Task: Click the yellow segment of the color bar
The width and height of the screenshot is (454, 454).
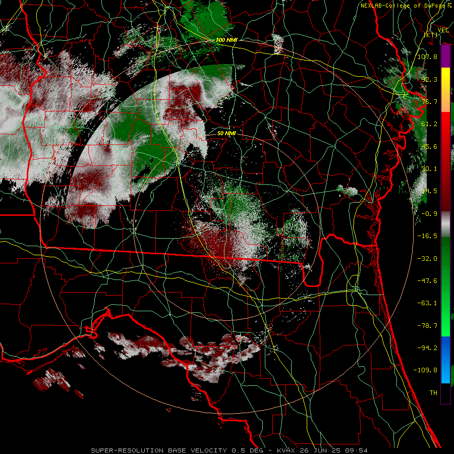Action: (445, 81)
